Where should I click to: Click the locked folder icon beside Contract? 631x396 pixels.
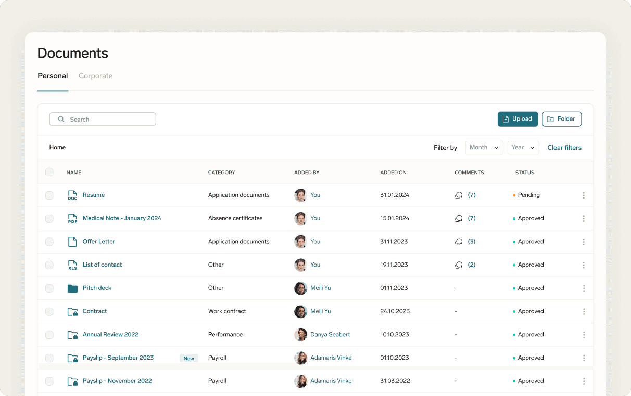72,311
